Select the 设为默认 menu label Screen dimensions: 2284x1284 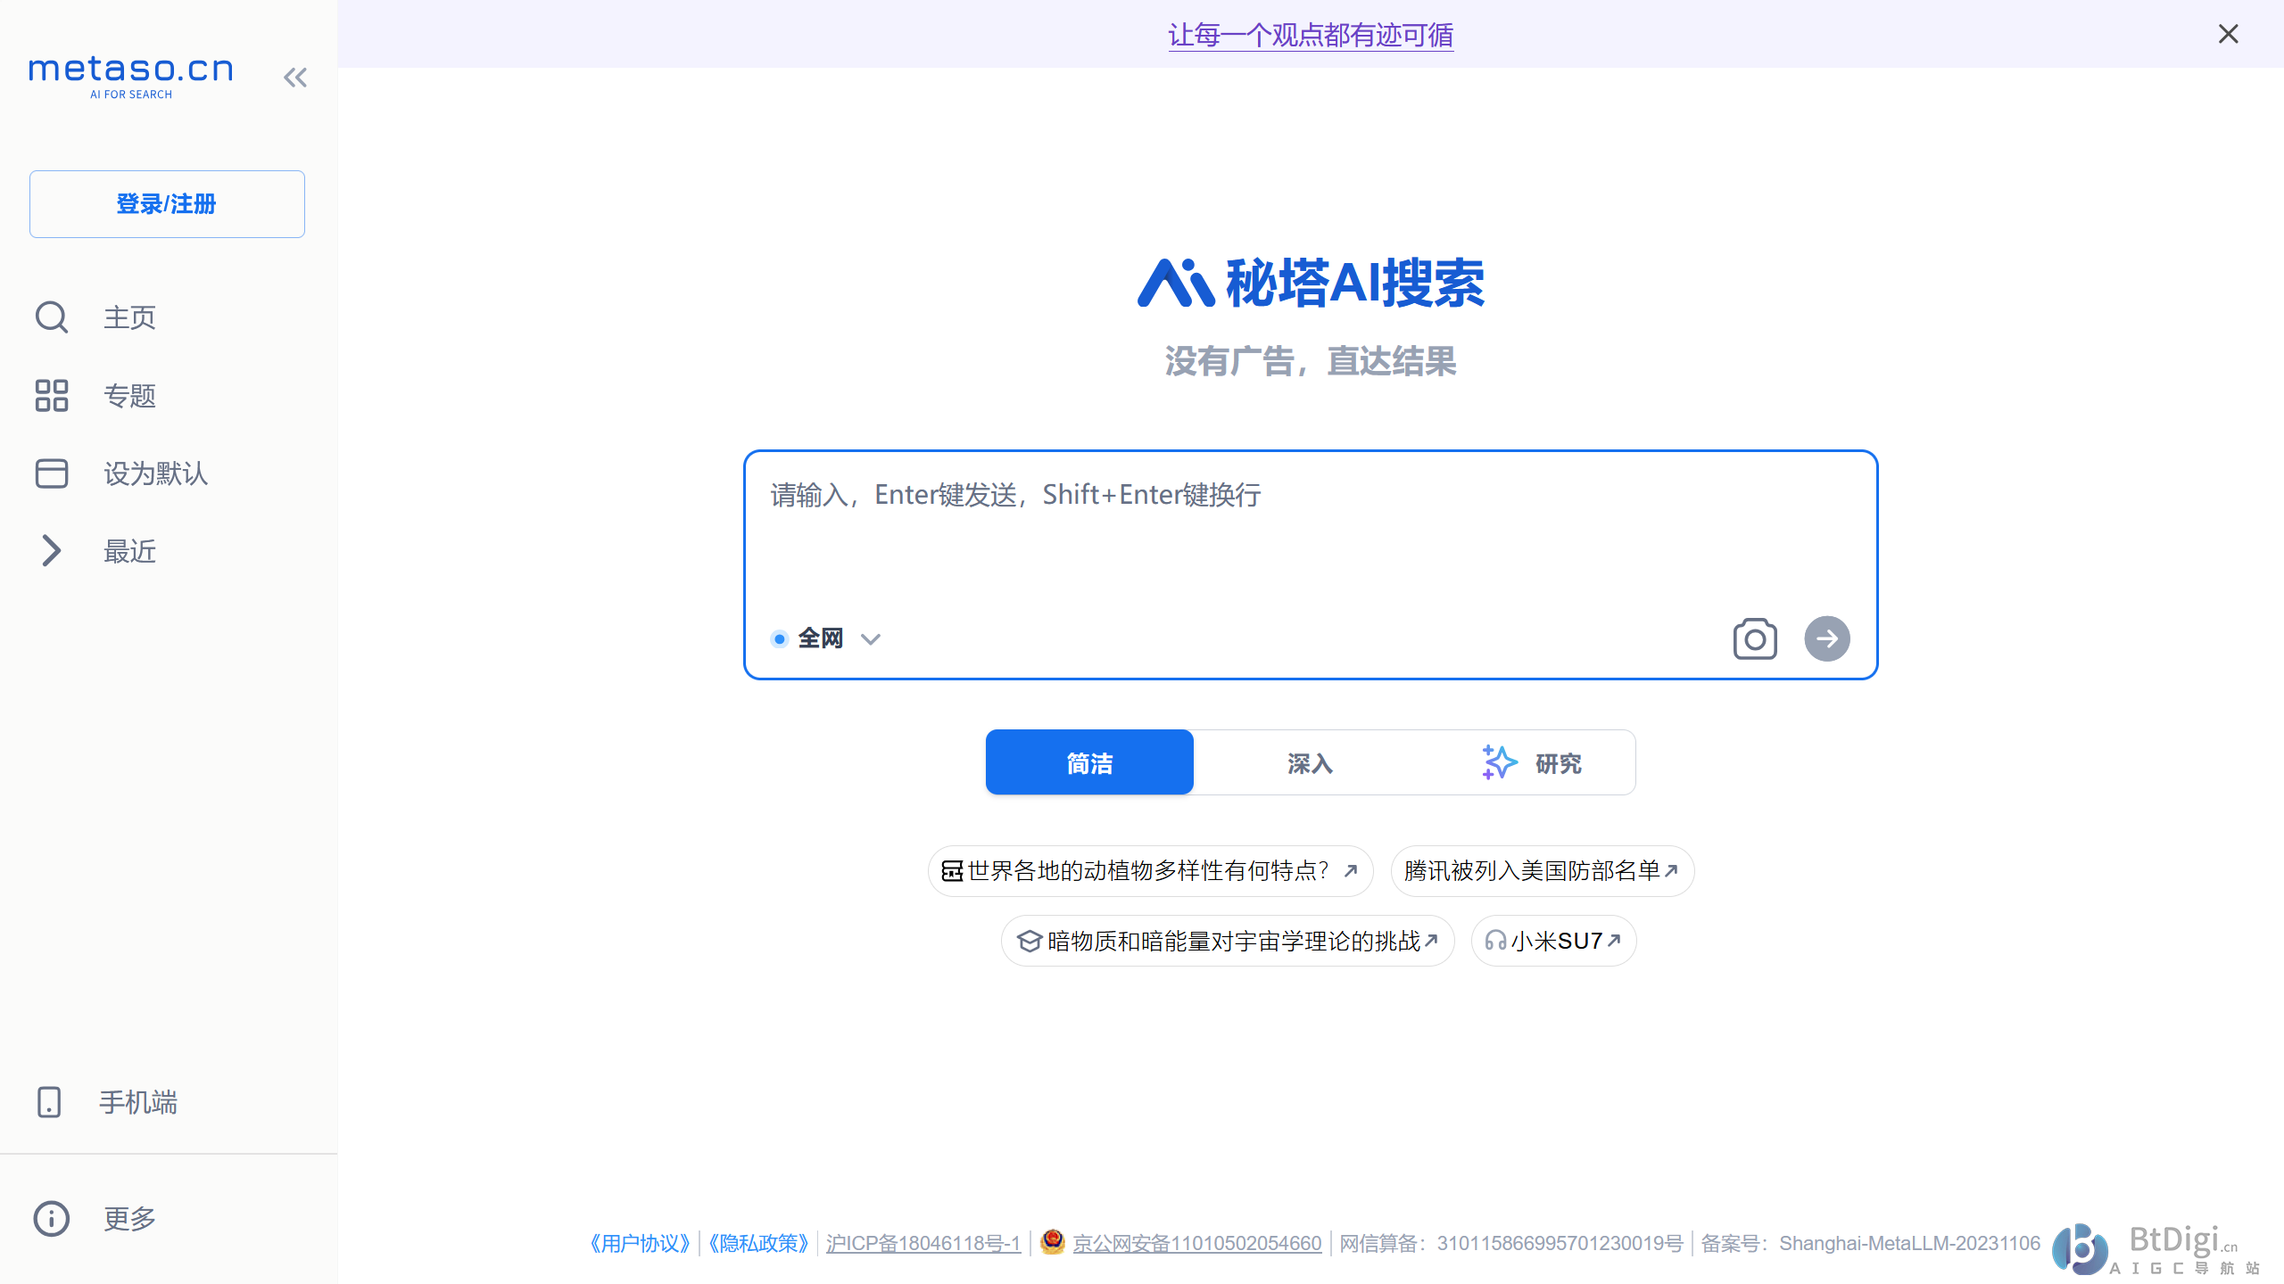coord(156,473)
